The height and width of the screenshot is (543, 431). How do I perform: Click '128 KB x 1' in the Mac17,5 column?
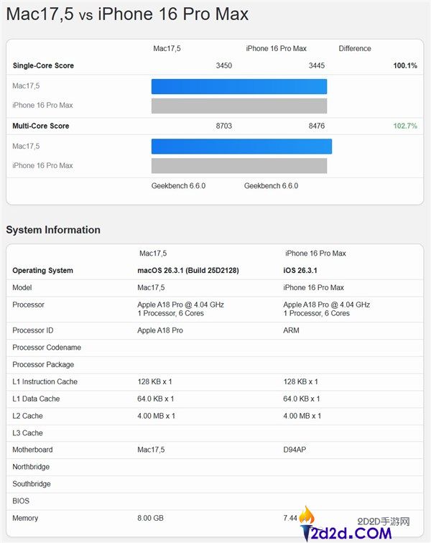pyautogui.click(x=154, y=381)
